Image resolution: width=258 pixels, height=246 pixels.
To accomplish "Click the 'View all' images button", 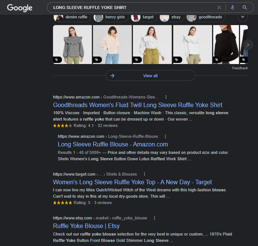I will pyautogui.click(x=150, y=76).
